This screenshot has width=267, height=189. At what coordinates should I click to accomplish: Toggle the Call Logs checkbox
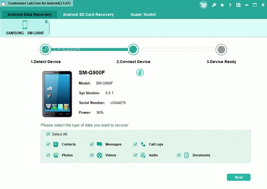(135, 144)
